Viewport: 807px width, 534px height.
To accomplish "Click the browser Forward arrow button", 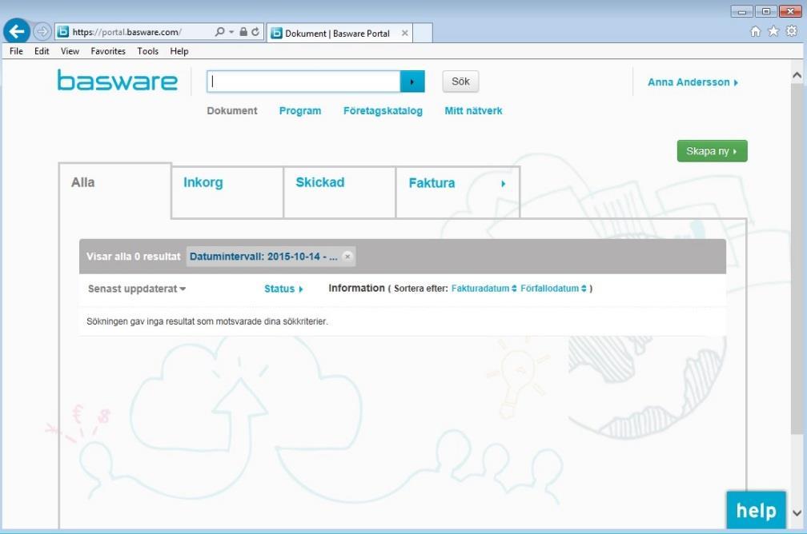I will 42,32.
